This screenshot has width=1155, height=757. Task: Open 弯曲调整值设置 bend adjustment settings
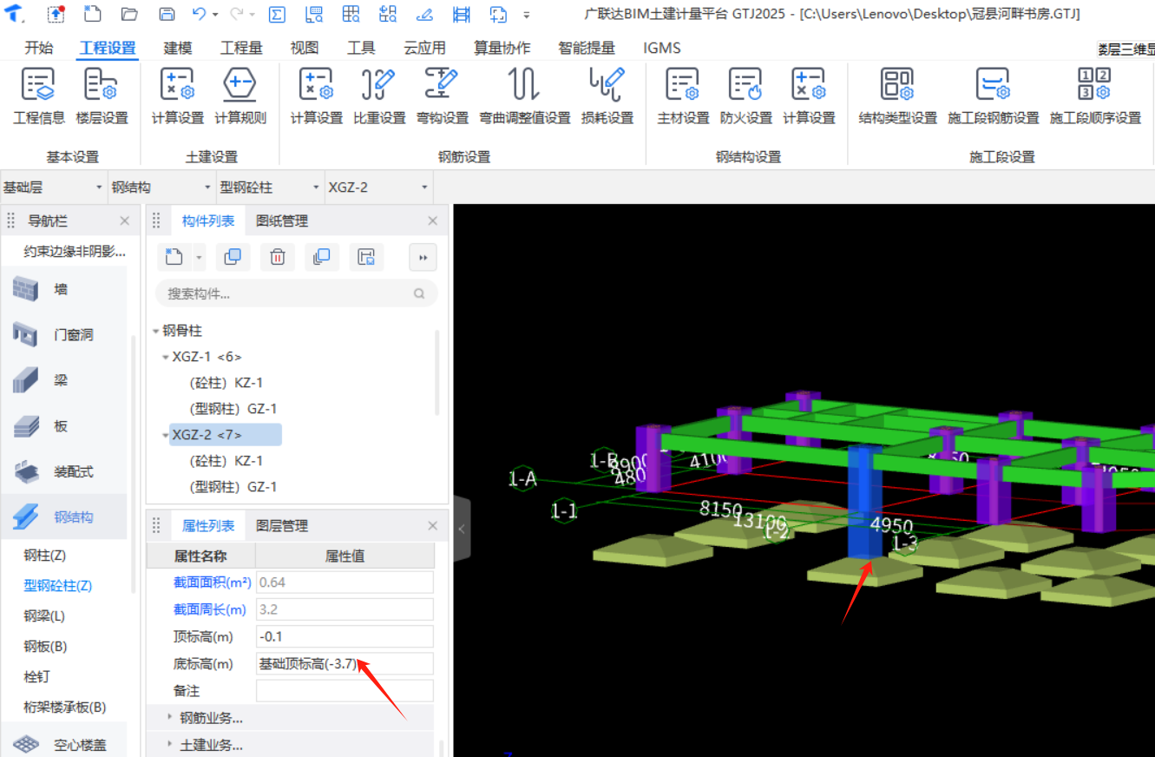(524, 97)
